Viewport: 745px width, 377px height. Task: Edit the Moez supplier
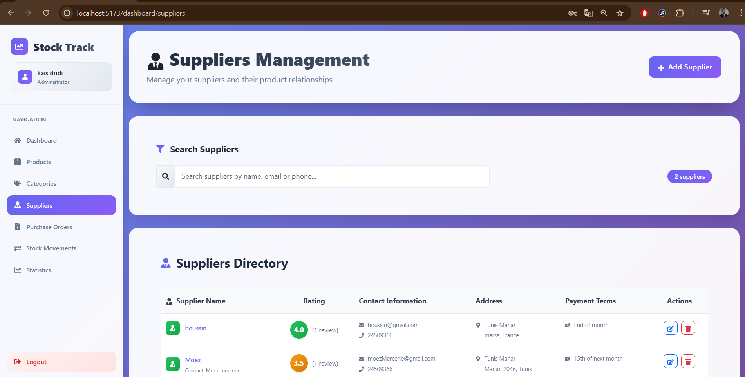coord(670,361)
